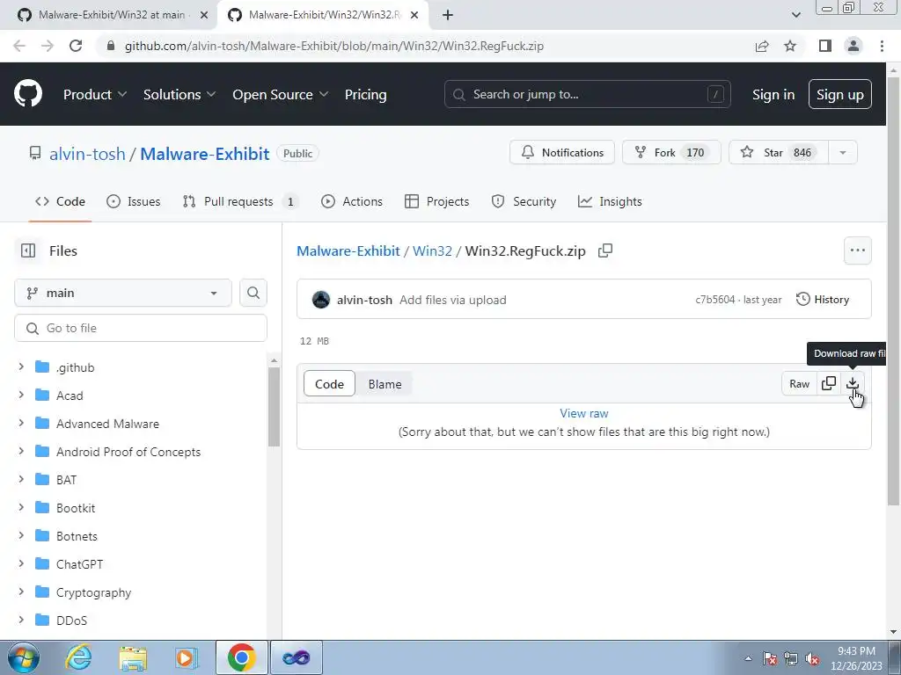Open Chrome profile avatar
The width and height of the screenshot is (901, 675).
tap(853, 46)
